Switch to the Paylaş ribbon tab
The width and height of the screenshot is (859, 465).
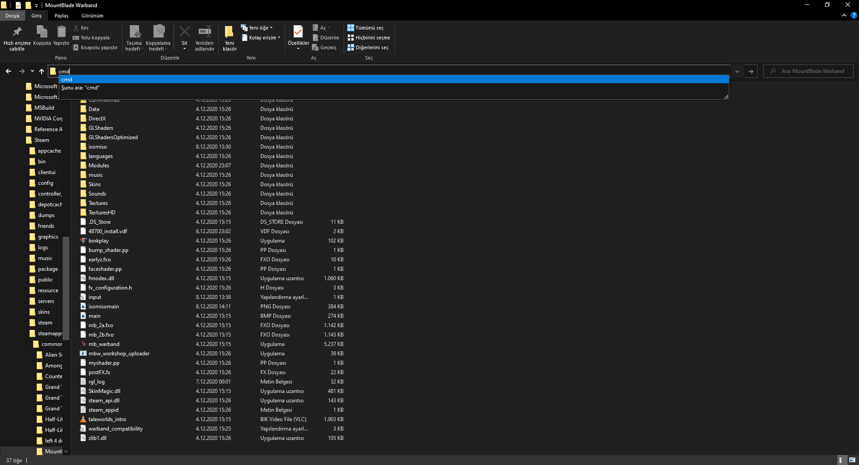click(61, 16)
